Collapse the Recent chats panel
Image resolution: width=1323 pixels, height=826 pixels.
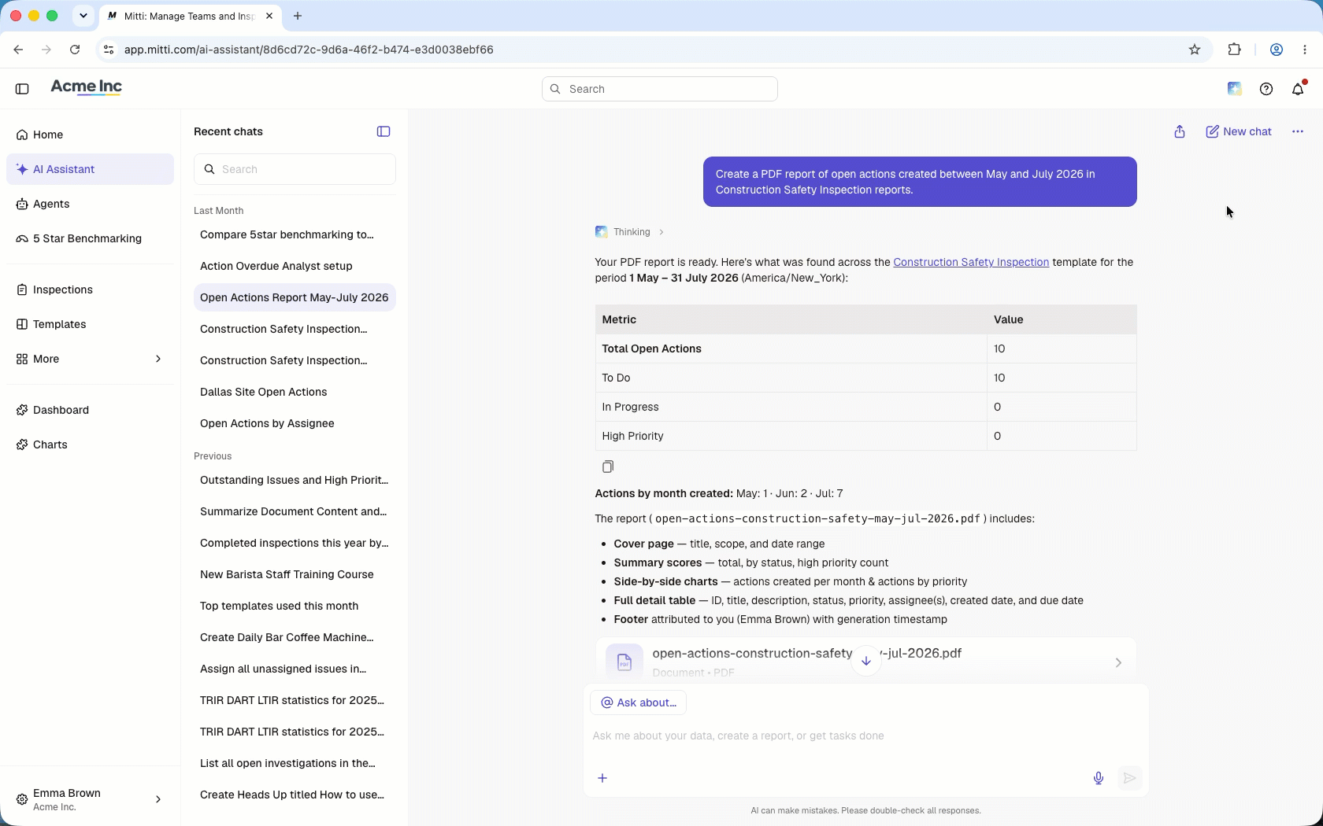coord(384,131)
